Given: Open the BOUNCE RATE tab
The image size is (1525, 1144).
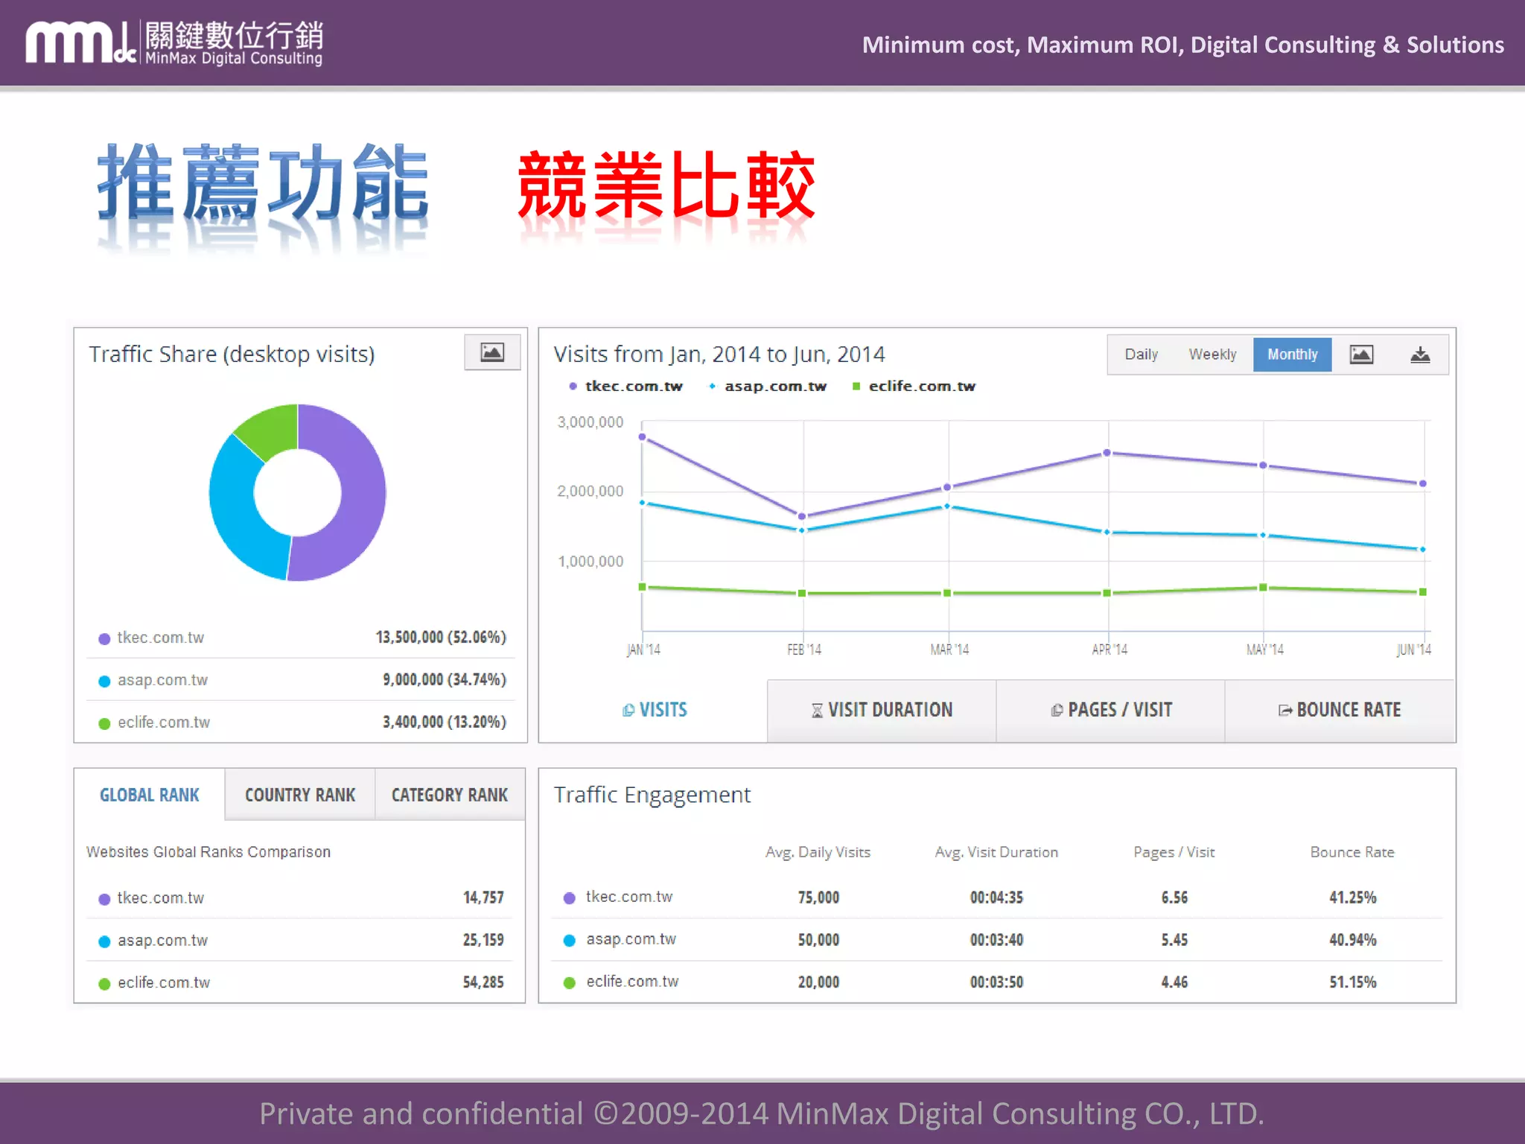Looking at the screenshot, I should tap(1340, 710).
